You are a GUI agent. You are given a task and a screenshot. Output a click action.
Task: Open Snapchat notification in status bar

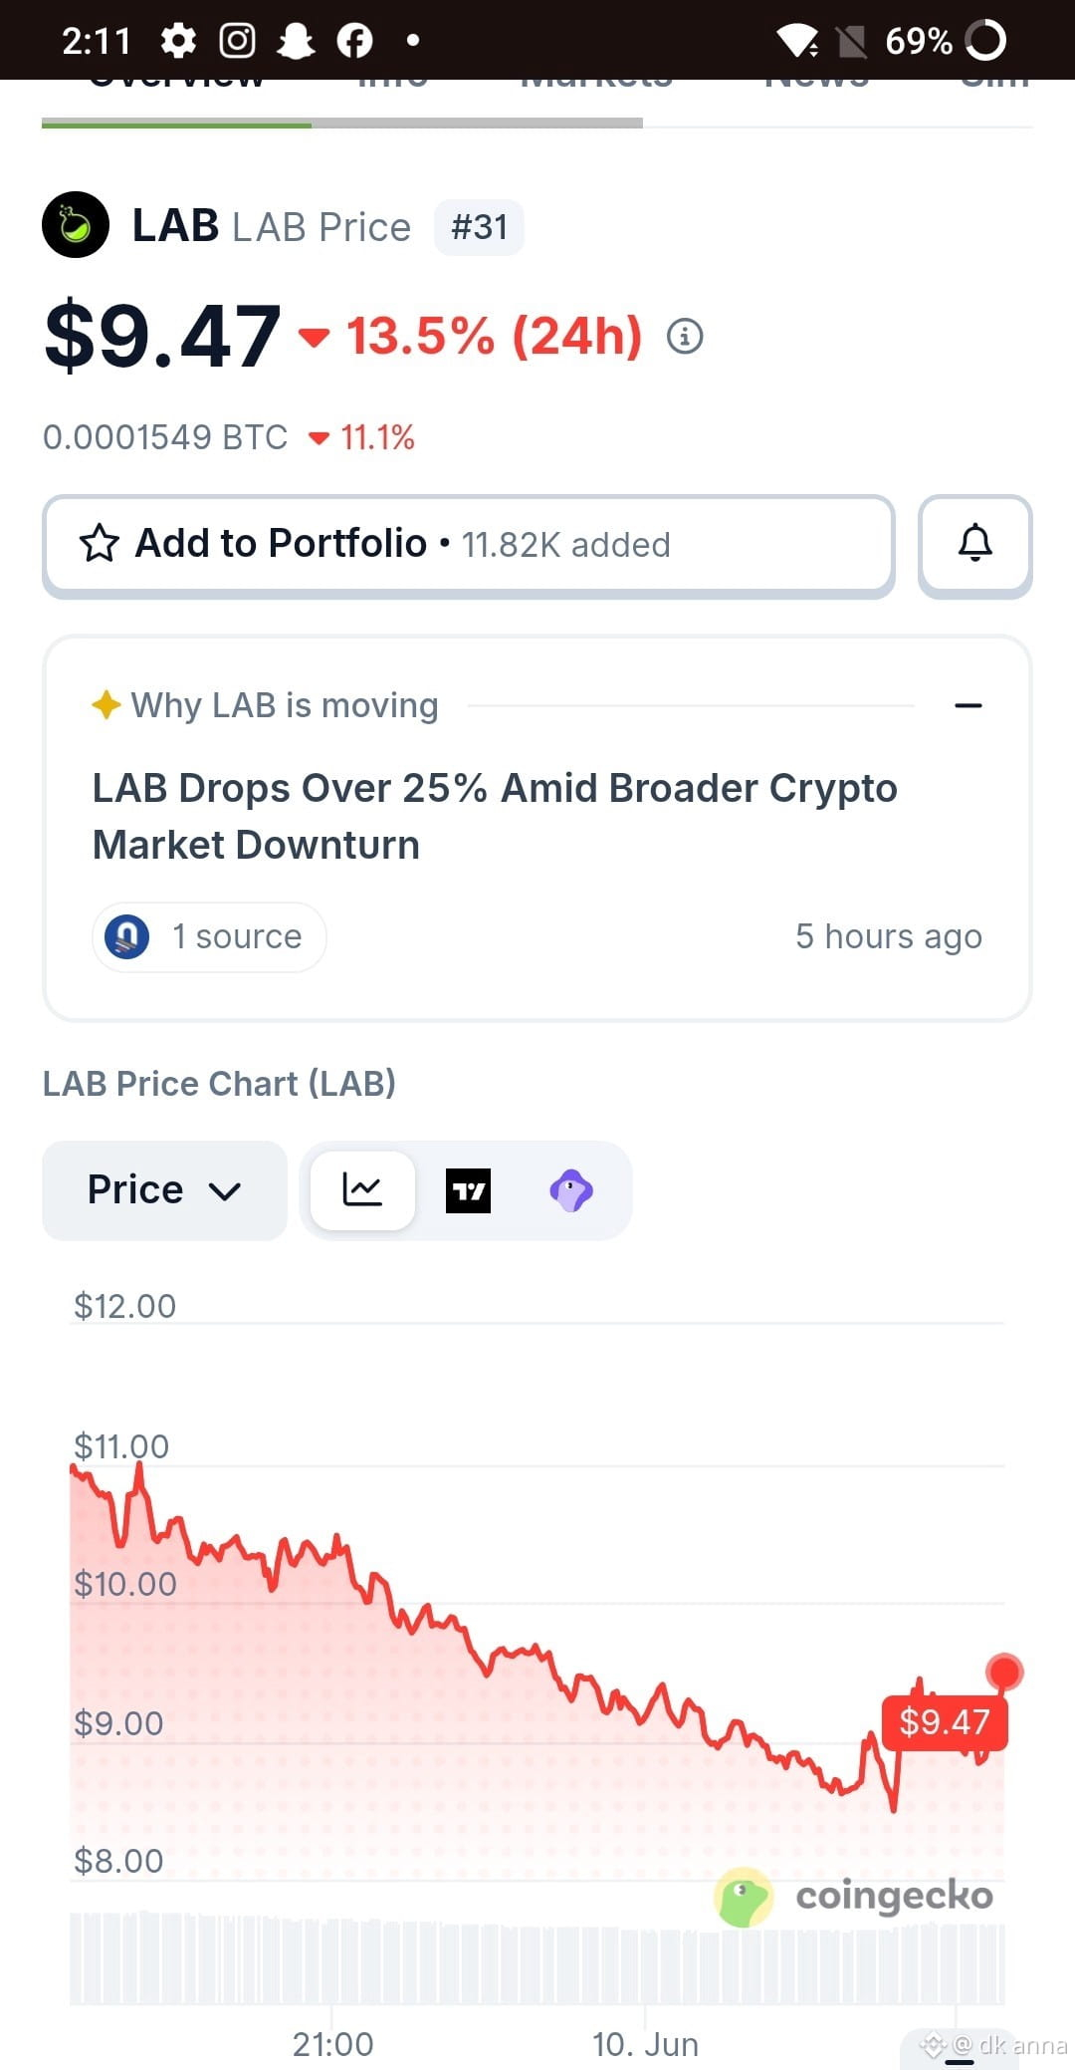(296, 41)
